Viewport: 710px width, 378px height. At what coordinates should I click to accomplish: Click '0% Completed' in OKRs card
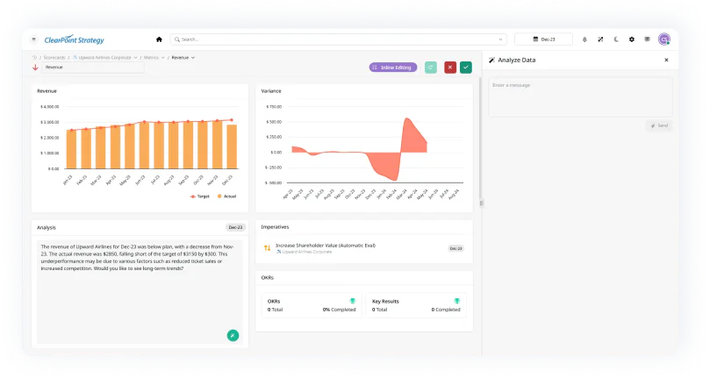click(339, 310)
